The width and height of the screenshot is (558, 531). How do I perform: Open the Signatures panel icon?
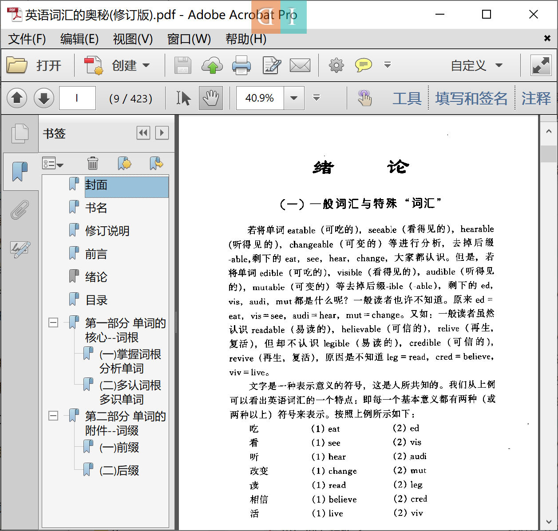click(x=20, y=249)
